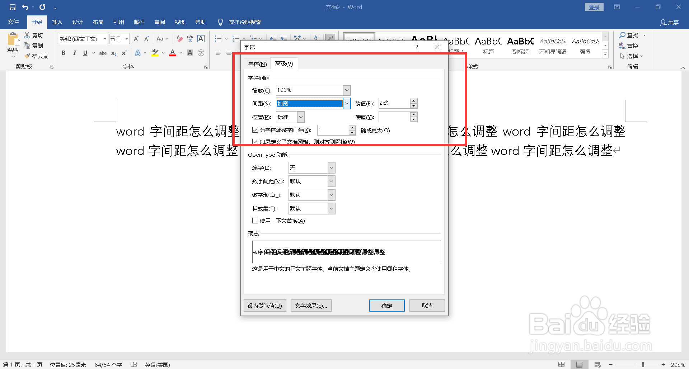The width and height of the screenshot is (689, 369).
Task: Click the zoom in plus button
Action: [664, 365]
